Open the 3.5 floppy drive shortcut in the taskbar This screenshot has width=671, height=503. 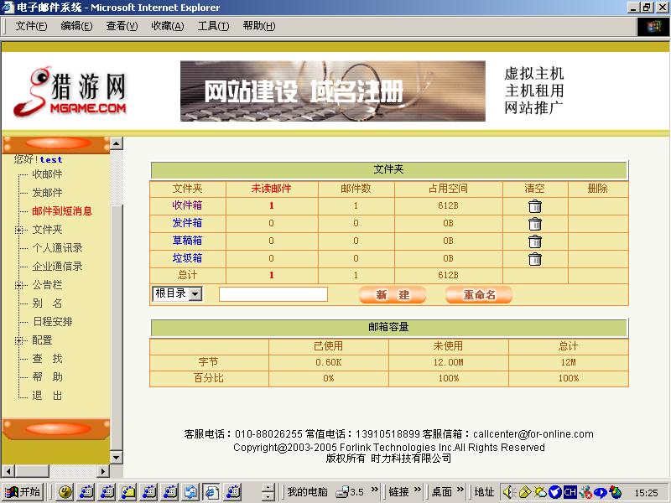pyautogui.click(x=349, y=492)
